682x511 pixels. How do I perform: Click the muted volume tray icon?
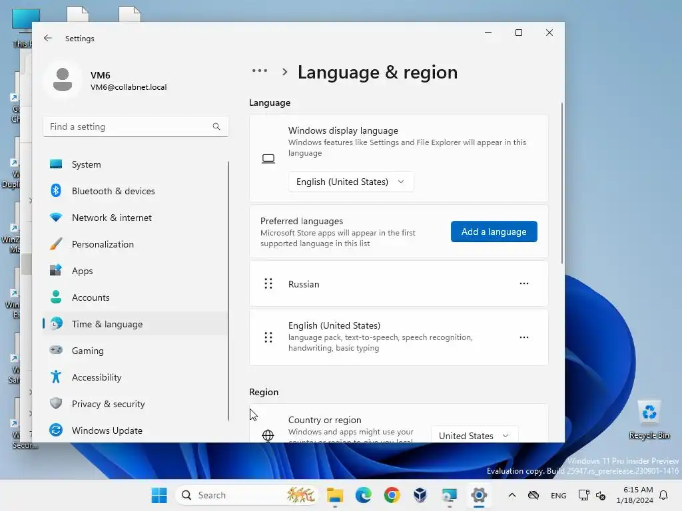(x=601, y=495)
